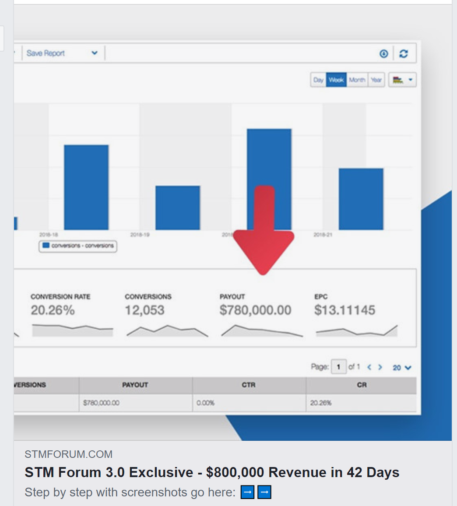Sort by the CTR column header
This screenshot has width=457, height=506.
pyautogui.click(x=249, y=385)
